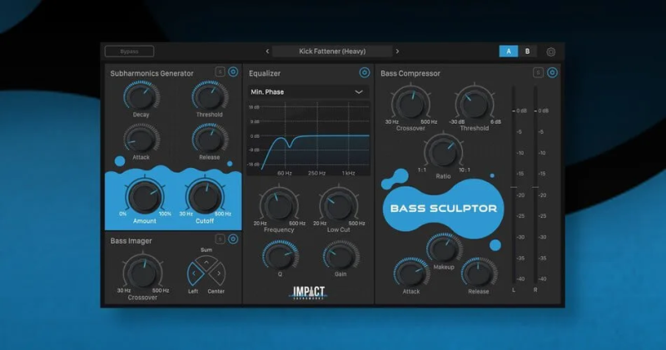The height and width of the screenshot is (350, 666).
Task: Click the Equalizer Frequency knob
Action: (x=279, y=205)
